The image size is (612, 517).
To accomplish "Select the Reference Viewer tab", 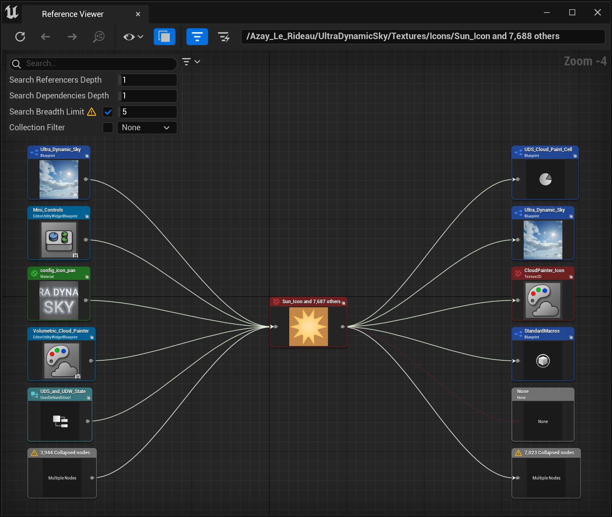I will [73, 14].
